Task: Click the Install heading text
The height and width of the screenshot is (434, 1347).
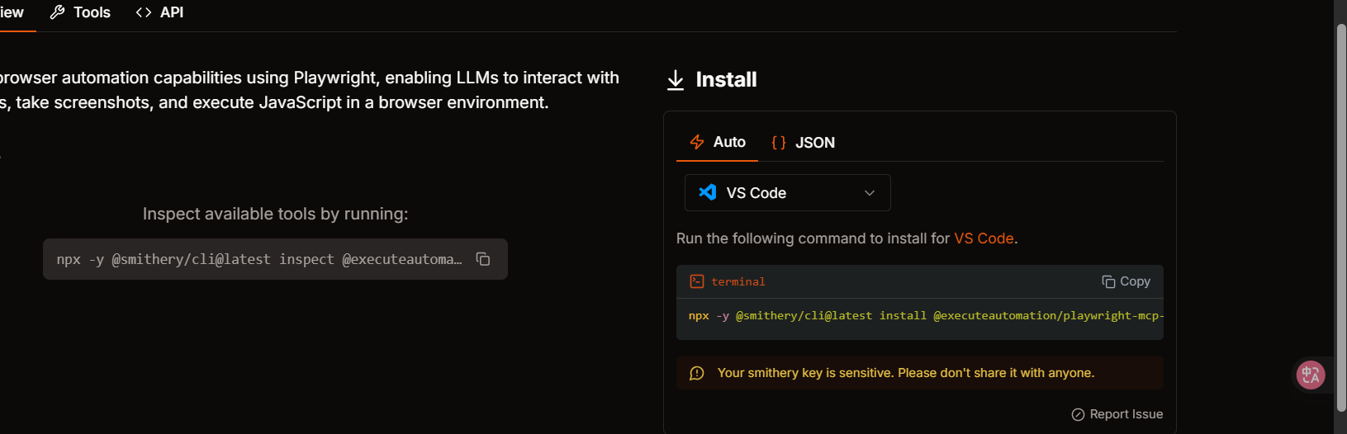Action: pos(726,80)
